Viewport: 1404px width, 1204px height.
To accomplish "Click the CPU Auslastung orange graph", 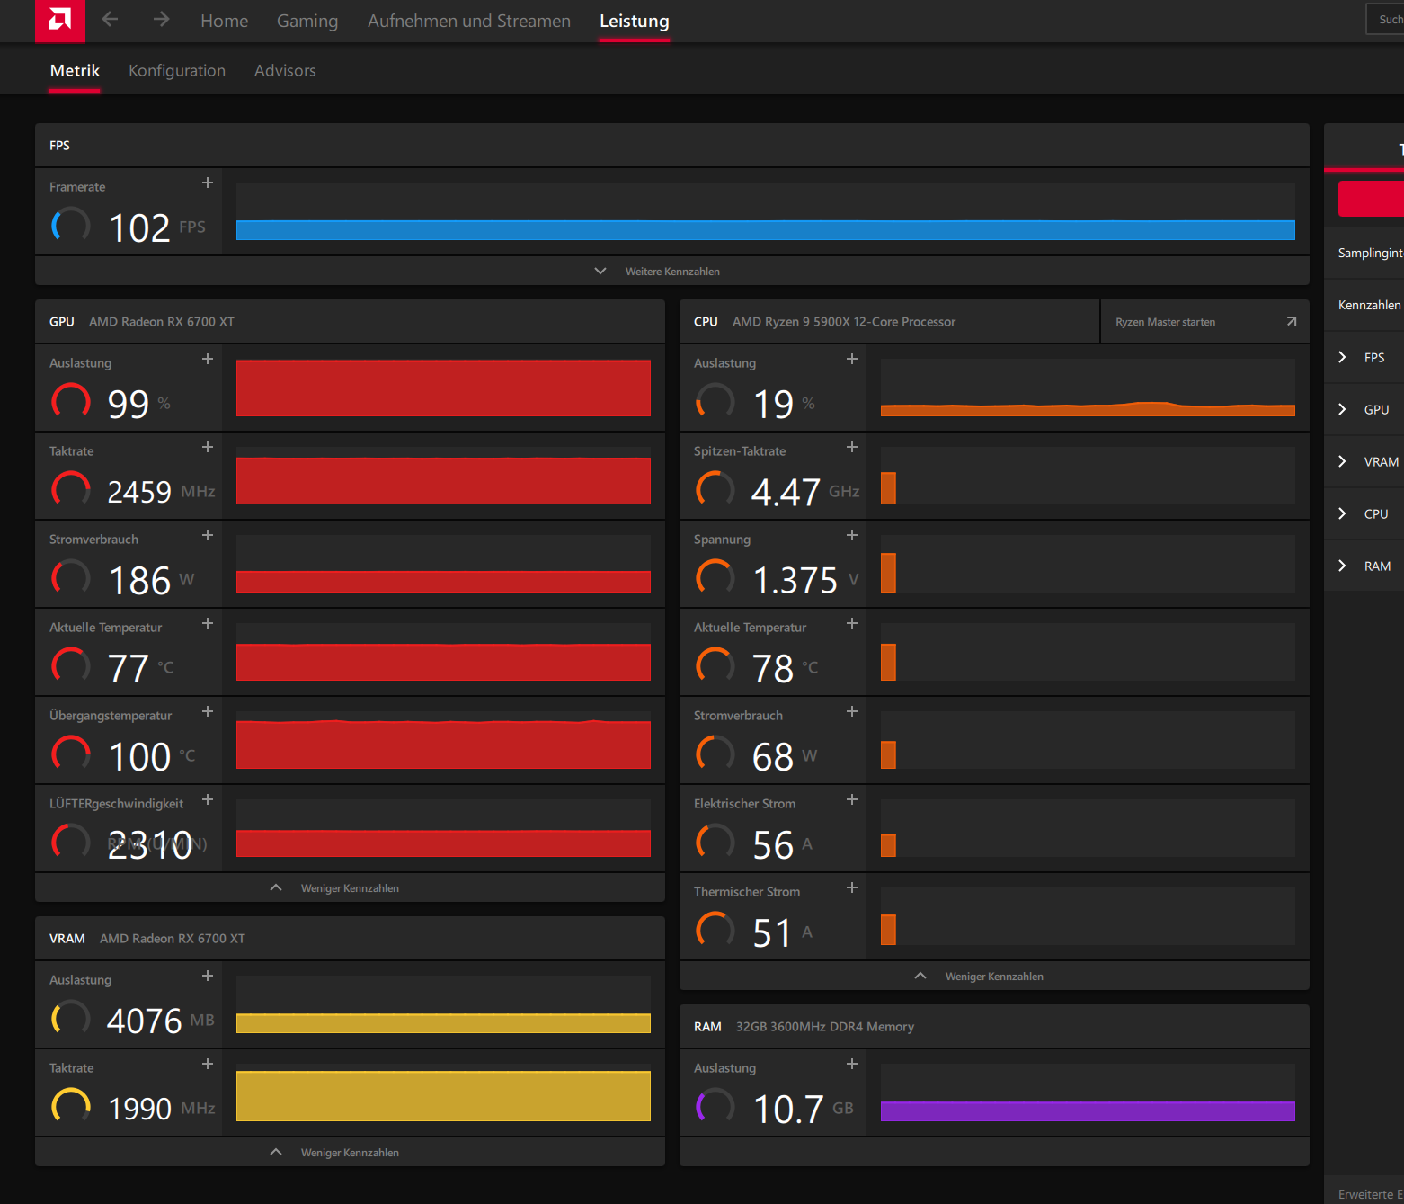I will 1088,388.
